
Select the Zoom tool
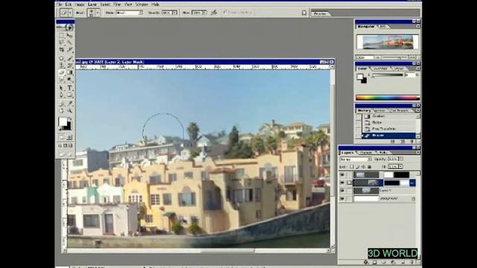click(69, 111)
